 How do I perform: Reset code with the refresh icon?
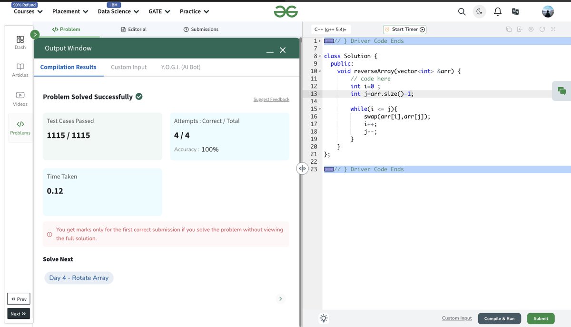click(x=542, y=30)
